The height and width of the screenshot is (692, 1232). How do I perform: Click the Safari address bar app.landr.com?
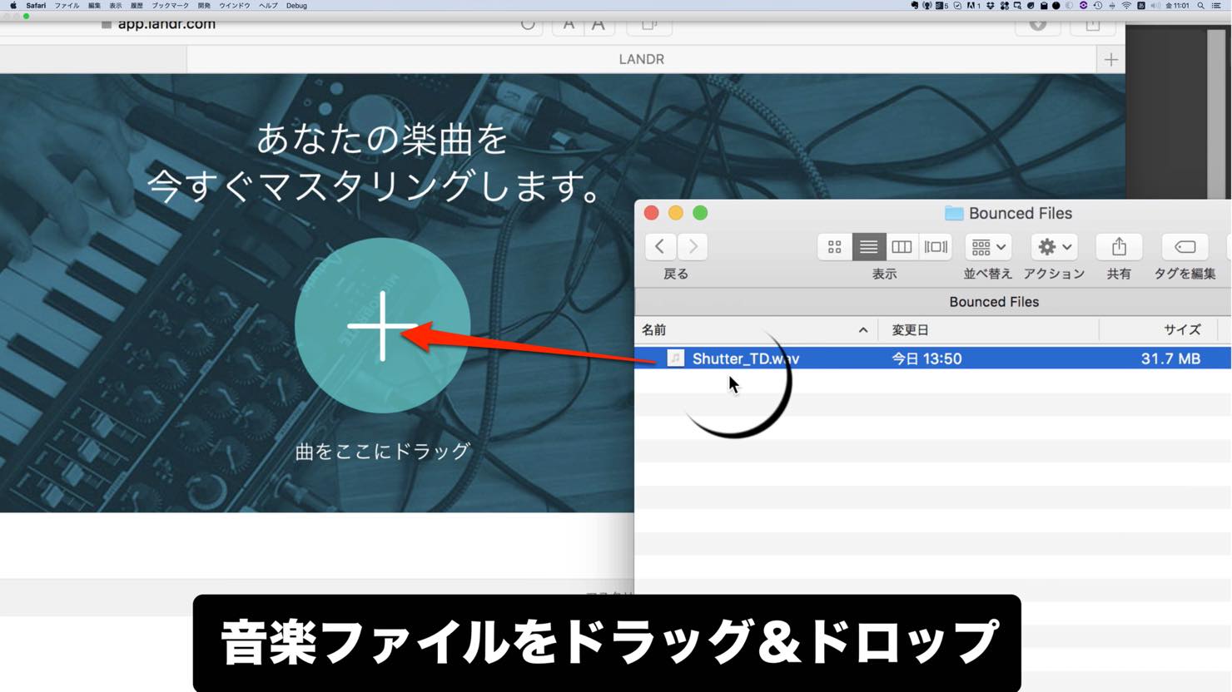click(x=166, y=24)
